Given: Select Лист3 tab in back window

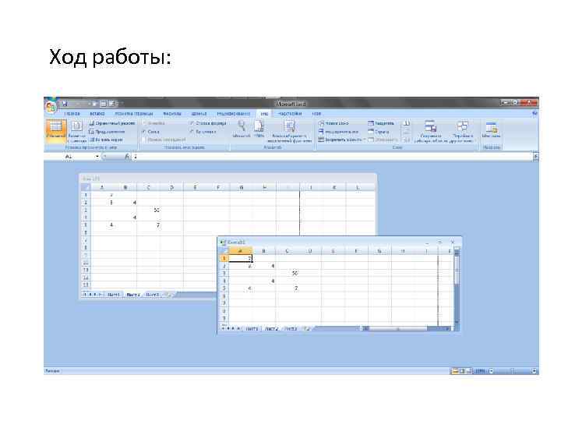Looking at the screenshot, I should (152, 295).
